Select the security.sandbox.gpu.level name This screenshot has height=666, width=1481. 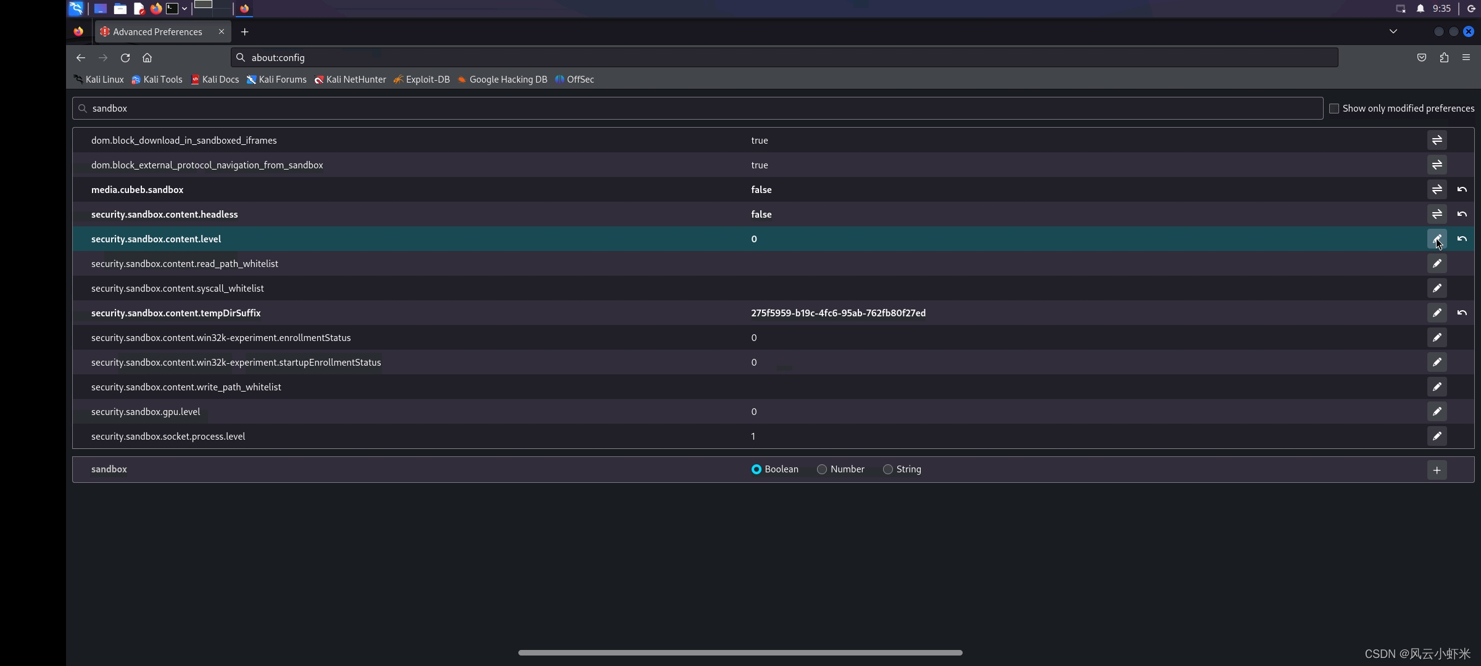pyautogui.click(x=146, y=411)
